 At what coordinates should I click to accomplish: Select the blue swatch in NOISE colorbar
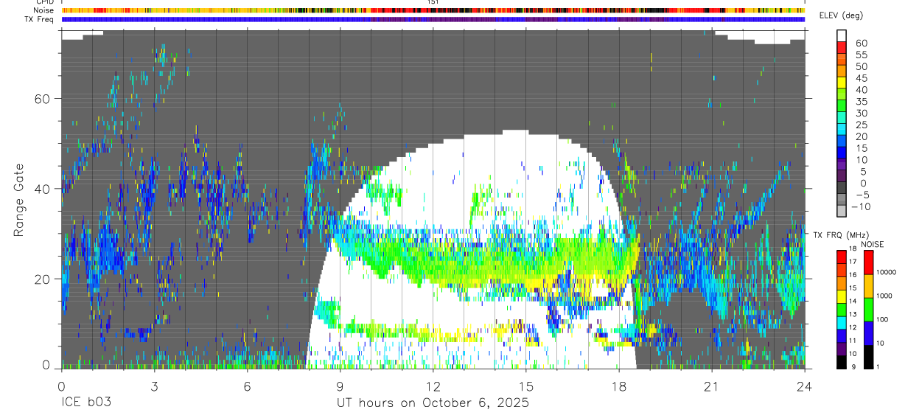[869, 332]
